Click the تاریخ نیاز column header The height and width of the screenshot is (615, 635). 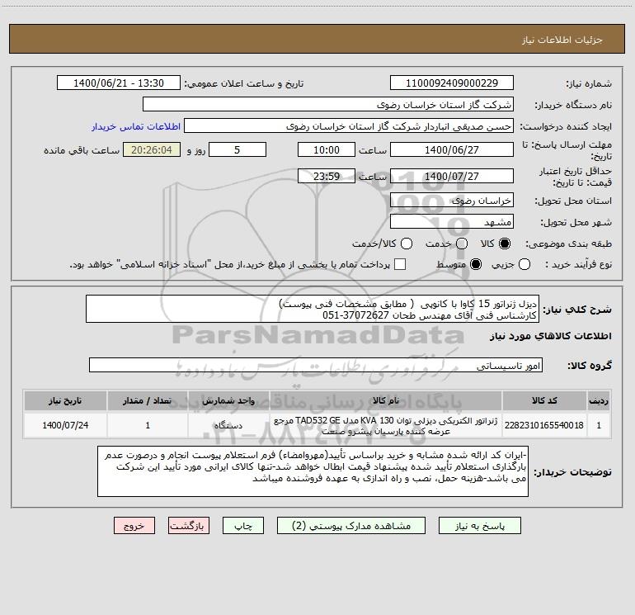pyautogui.click(x=65, y=400)
